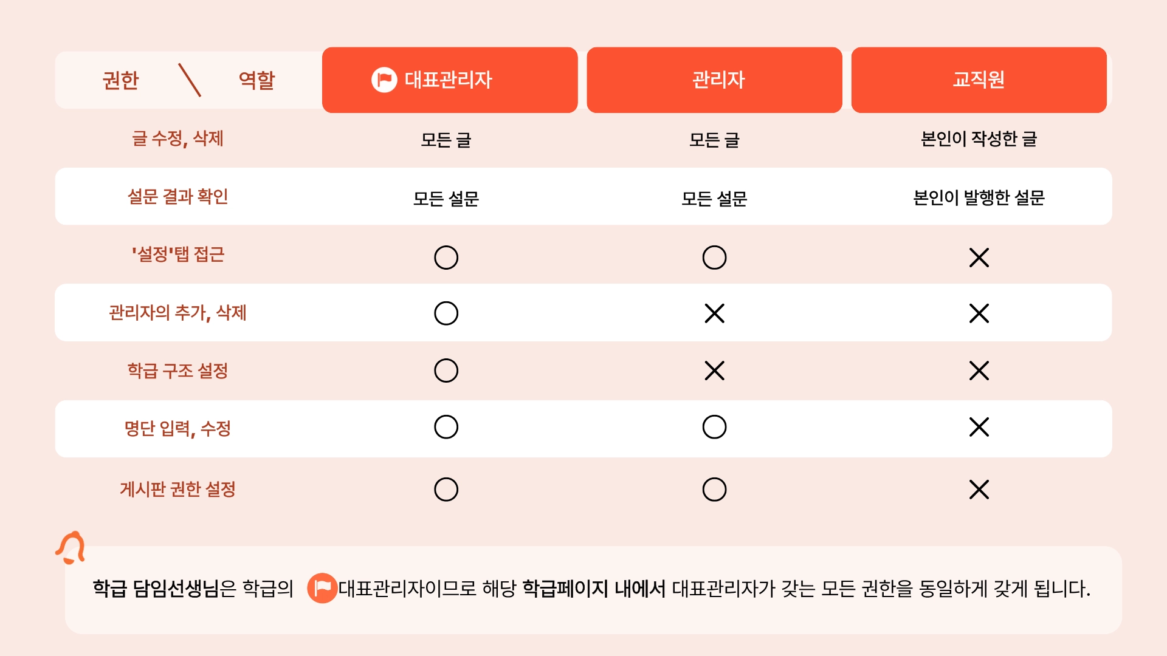Click the flag icon in bottom note
The image size is (1167, 656).
322,588
